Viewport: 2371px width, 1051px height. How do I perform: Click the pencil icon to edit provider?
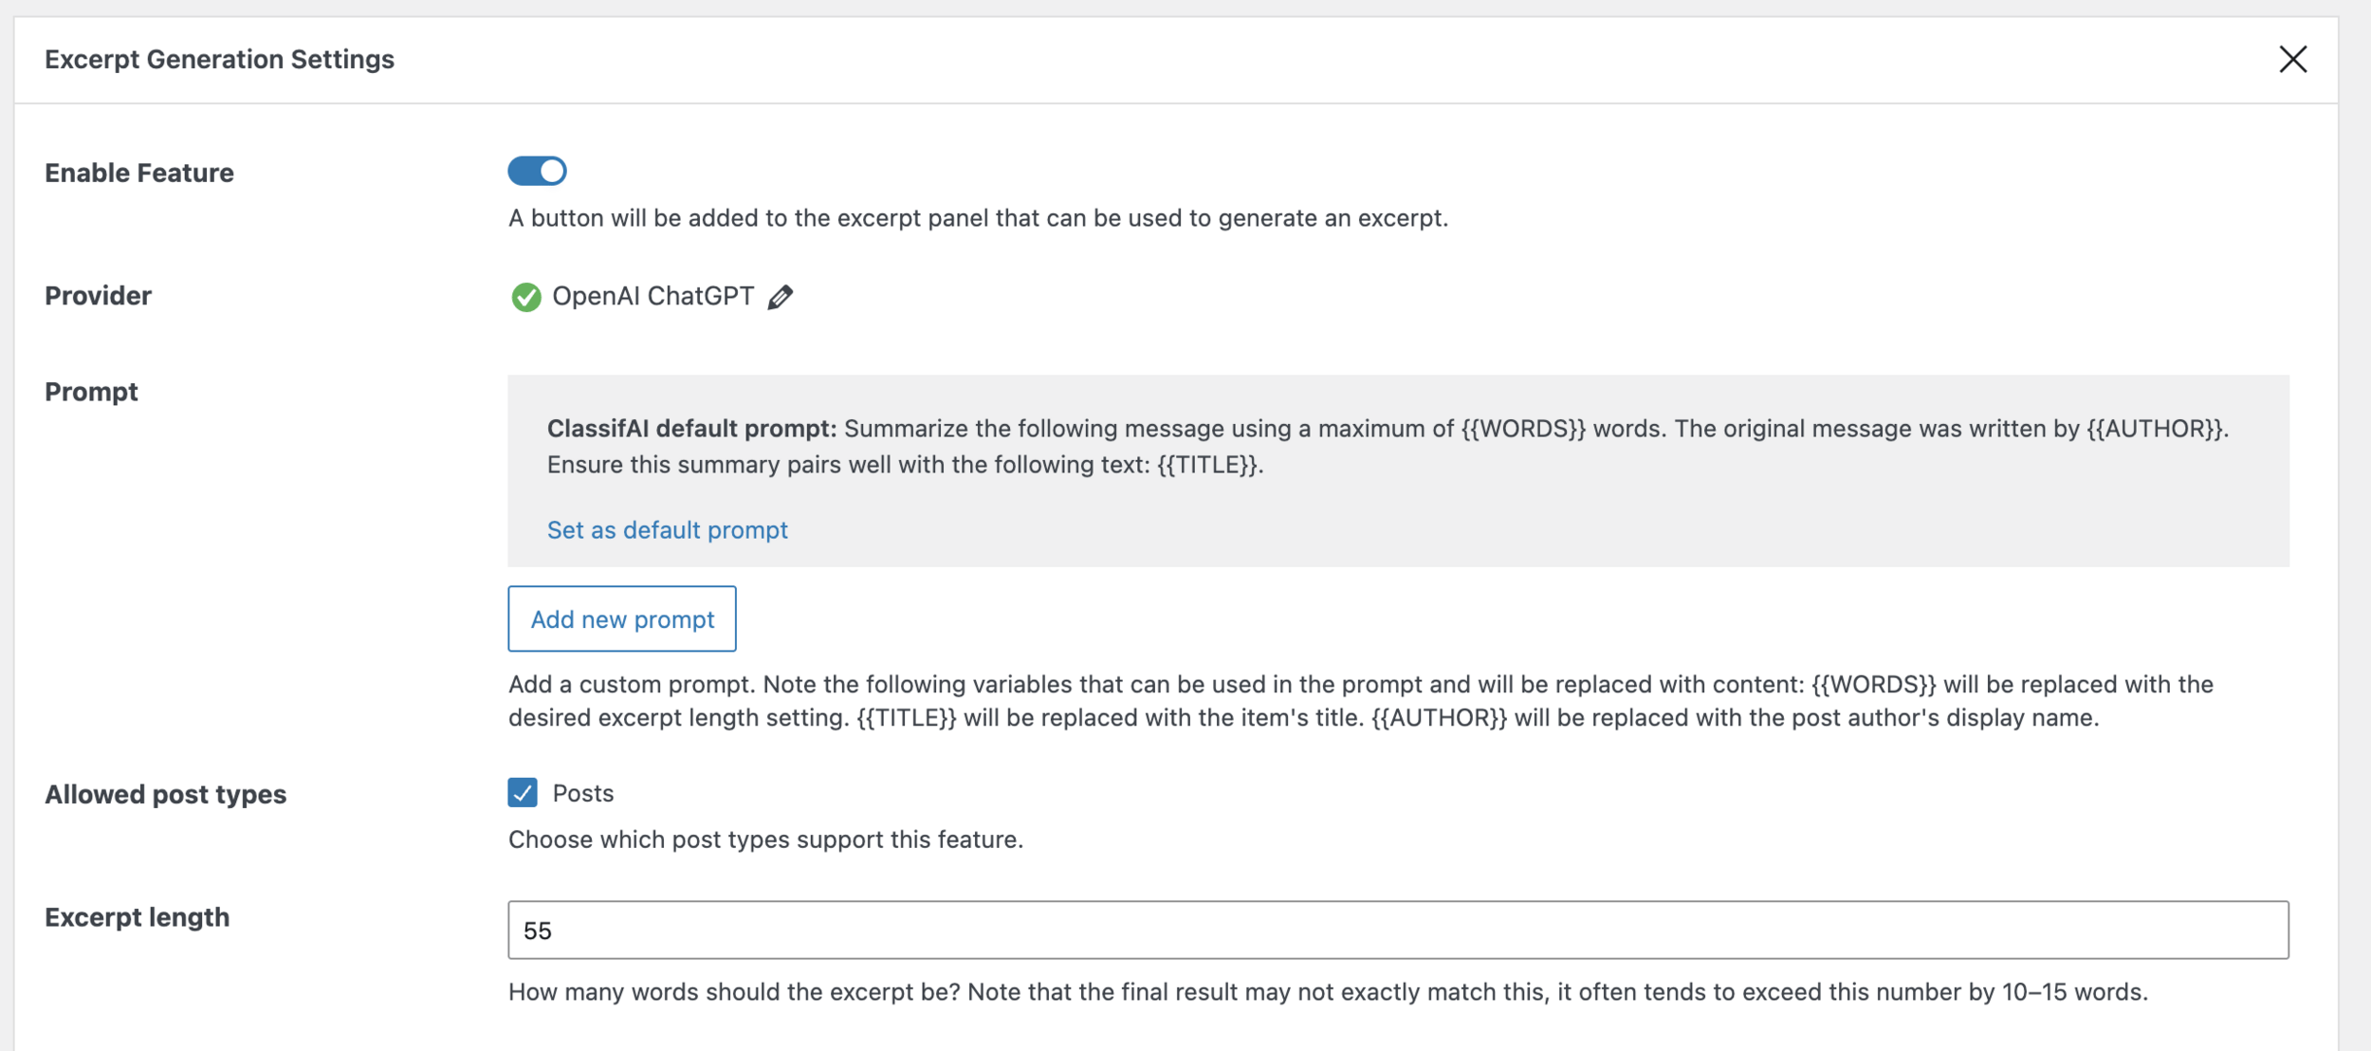780,297
